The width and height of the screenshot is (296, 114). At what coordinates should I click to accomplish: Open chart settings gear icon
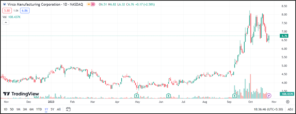tap(288, 102)
